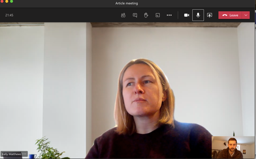The height and width of the screenshot is (159, 256).
Task: Open the meeting chat
Action: pos(135,15)
